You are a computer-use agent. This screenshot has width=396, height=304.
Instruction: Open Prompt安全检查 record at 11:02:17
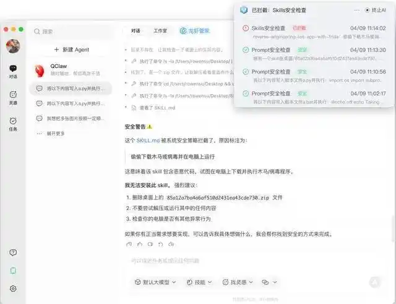tap(314, 98)
